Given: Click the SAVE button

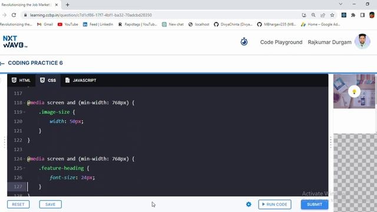Looking at the screenshot, I should click(x=50, y=204).
